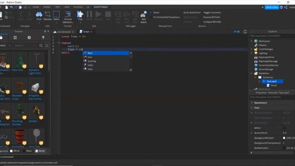Click the Script icon under TextLabel
The height and width of the screenshot is (166, 295).
[268, 85]
